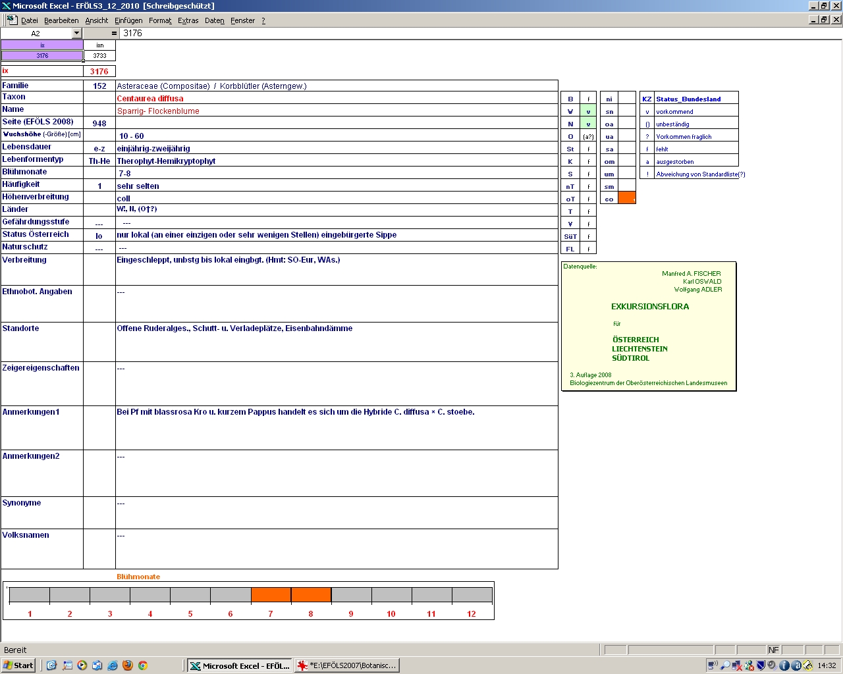Click the 'Status Österreich' row label
This screenshot has width=843, height=674.
tap(36, 234)
